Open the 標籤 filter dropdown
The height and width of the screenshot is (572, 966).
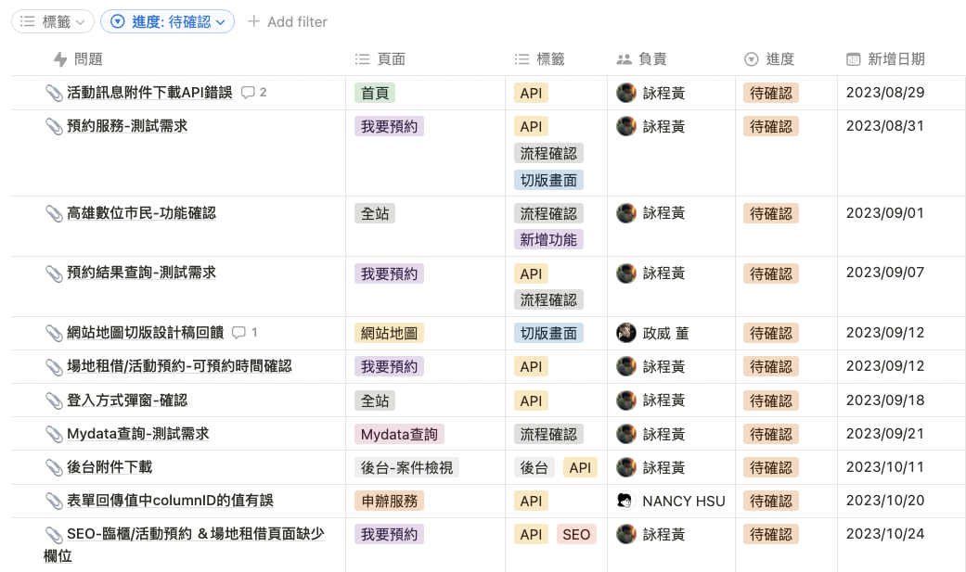53,21
